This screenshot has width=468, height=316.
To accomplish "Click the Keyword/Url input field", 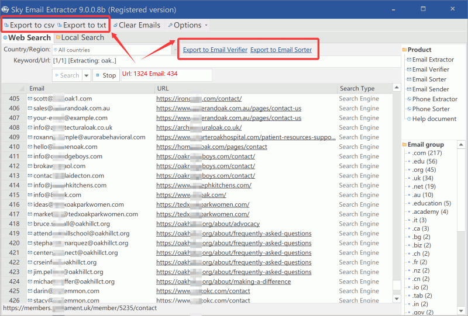I will [226, 61].
